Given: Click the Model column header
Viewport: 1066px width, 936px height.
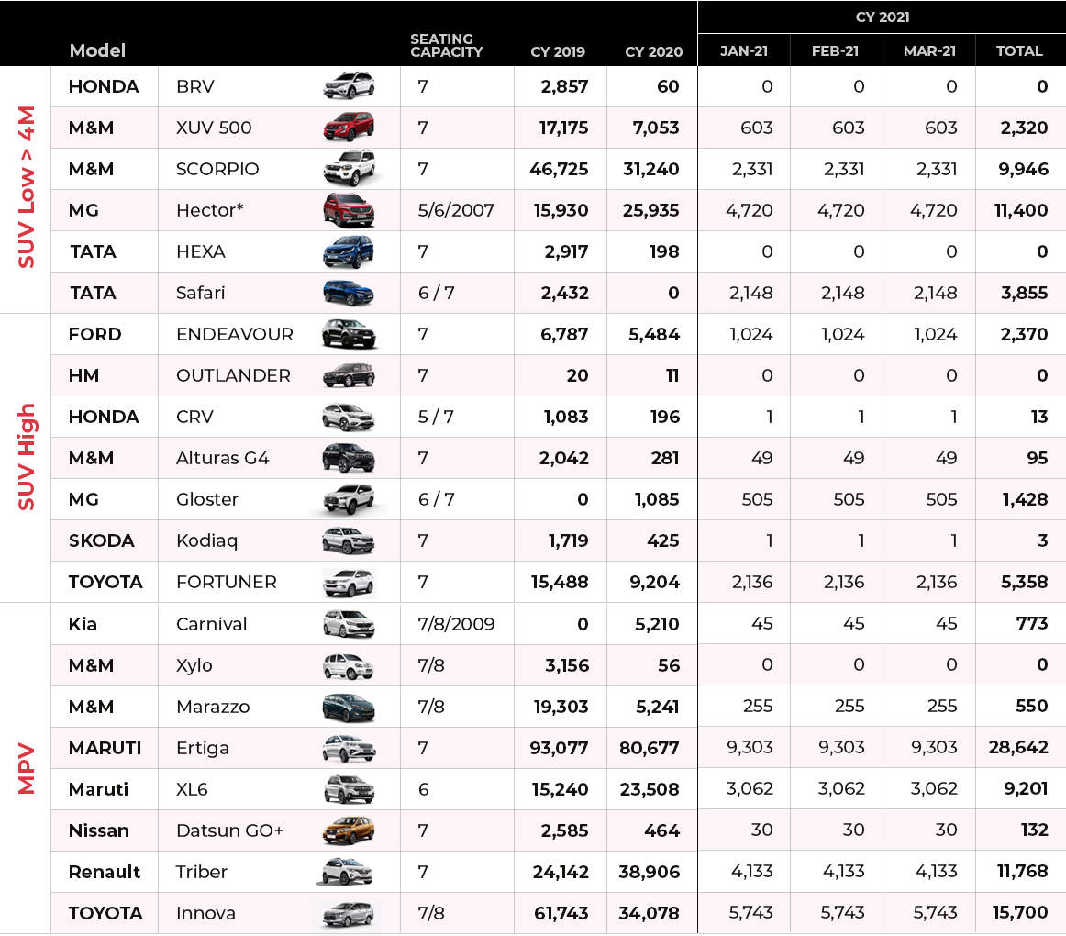Looking at the screenshot, I should point(97,50).
